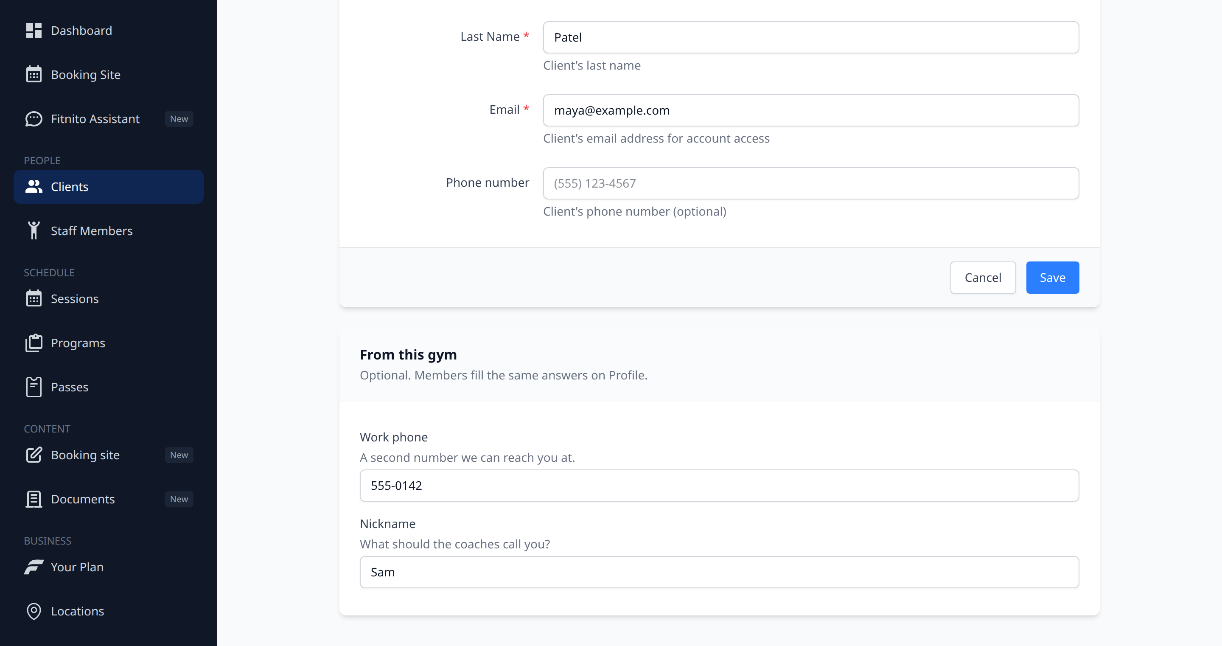Screen dimensions: 1222x646
Task: Go to Your Plan in the sidebar
Action: pos(109,567)
